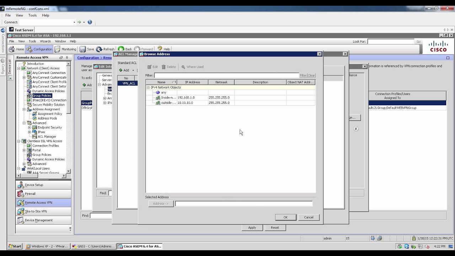455x256 pixels.
Task: Open Site-to-Site VPN section icon
Action: coord(21,211)
